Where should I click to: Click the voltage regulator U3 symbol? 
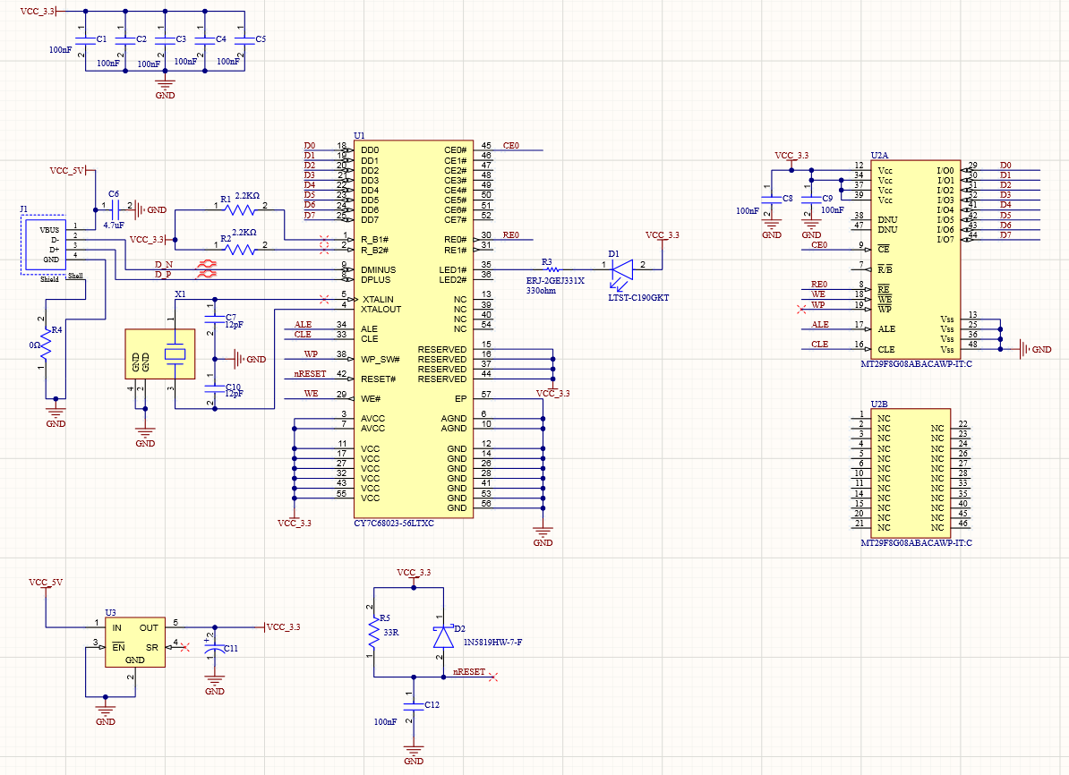pyautogui.click(x=134, y=640)
